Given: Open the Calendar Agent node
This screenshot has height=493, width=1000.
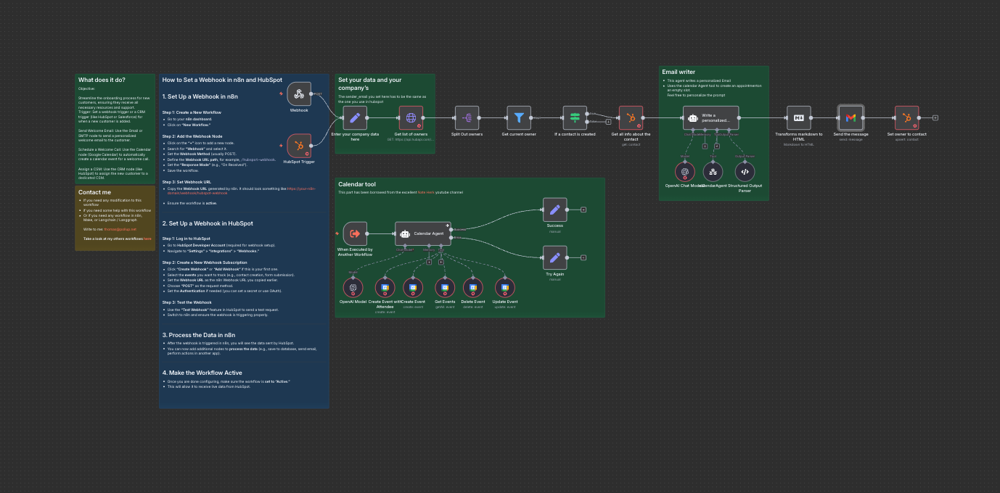Looking at the screenshot, I should coord(422,233).
